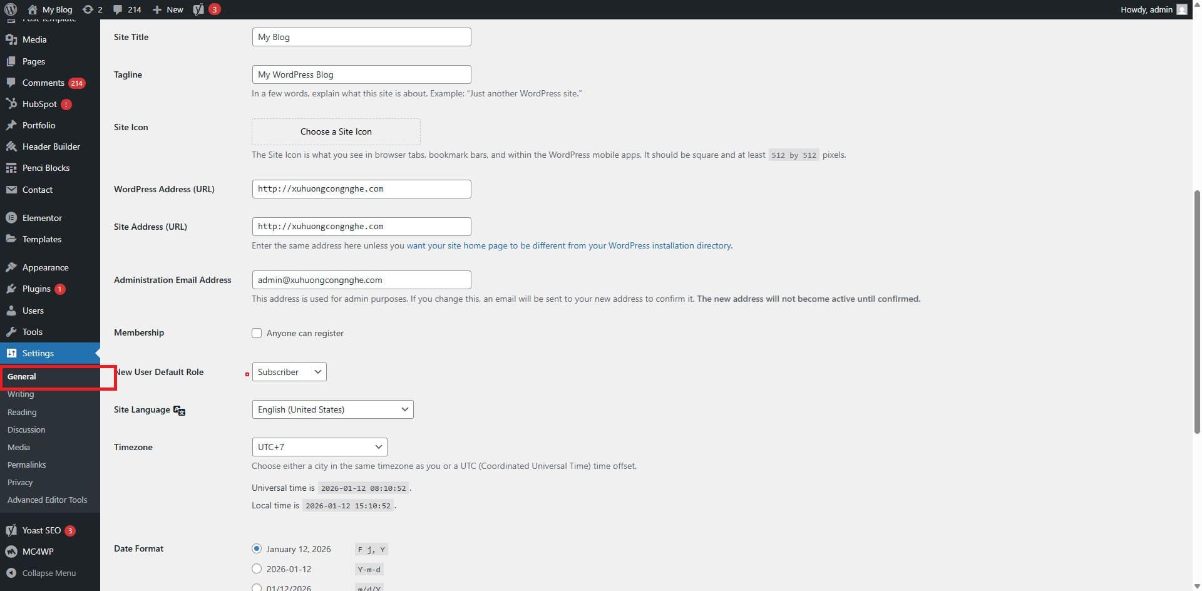Expand the Site Language dropdown
The height and width of the screenshot is (591, 1202).
332,409
